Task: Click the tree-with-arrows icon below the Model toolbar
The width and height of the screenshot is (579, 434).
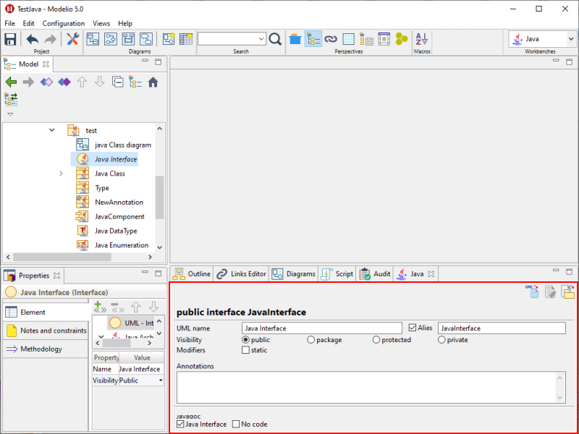Action: pos(11,100)
